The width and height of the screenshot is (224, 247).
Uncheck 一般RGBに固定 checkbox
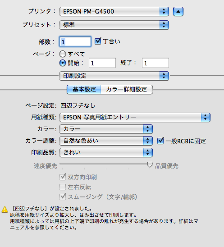pos(160,141)
